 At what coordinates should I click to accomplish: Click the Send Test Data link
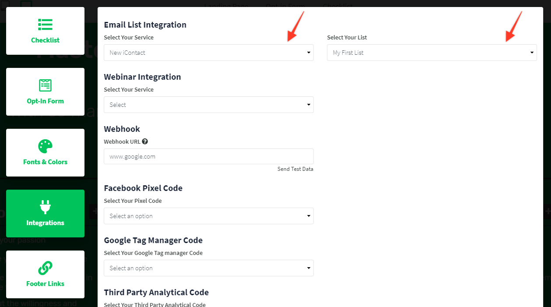coord(295,169)
